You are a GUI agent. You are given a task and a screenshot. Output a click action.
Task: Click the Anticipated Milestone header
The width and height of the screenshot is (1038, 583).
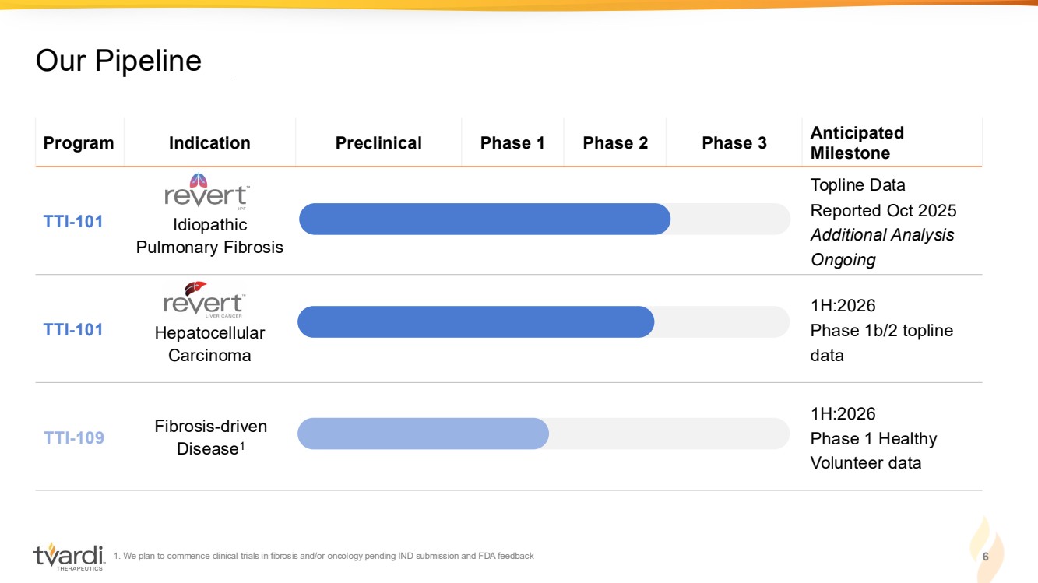pyautogui.click(x=857, y=143)
